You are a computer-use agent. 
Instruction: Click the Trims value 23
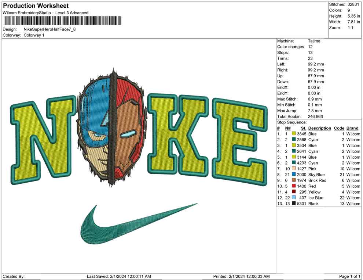310,58
